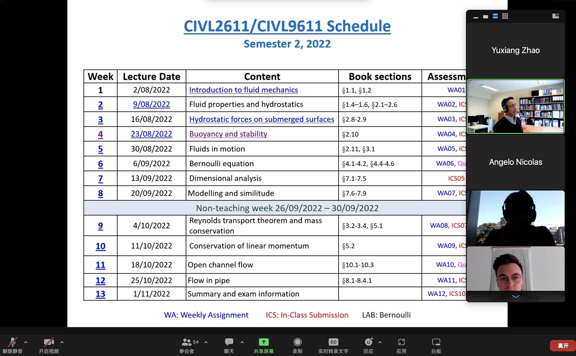Viewport: 576px width, 356px height.
Task: Expand the arrow next to participants
Action: tap(206, 342)
